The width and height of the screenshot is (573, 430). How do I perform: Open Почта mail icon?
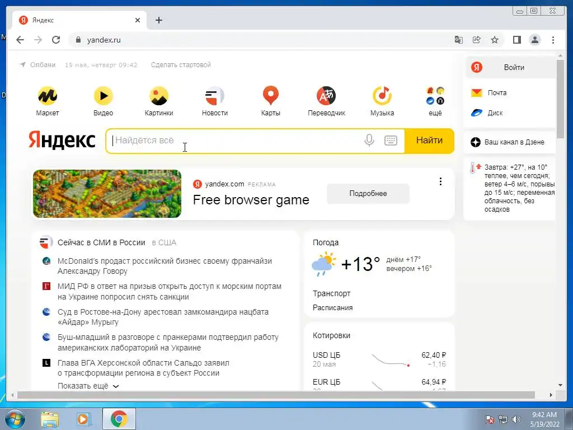point(477,93)
